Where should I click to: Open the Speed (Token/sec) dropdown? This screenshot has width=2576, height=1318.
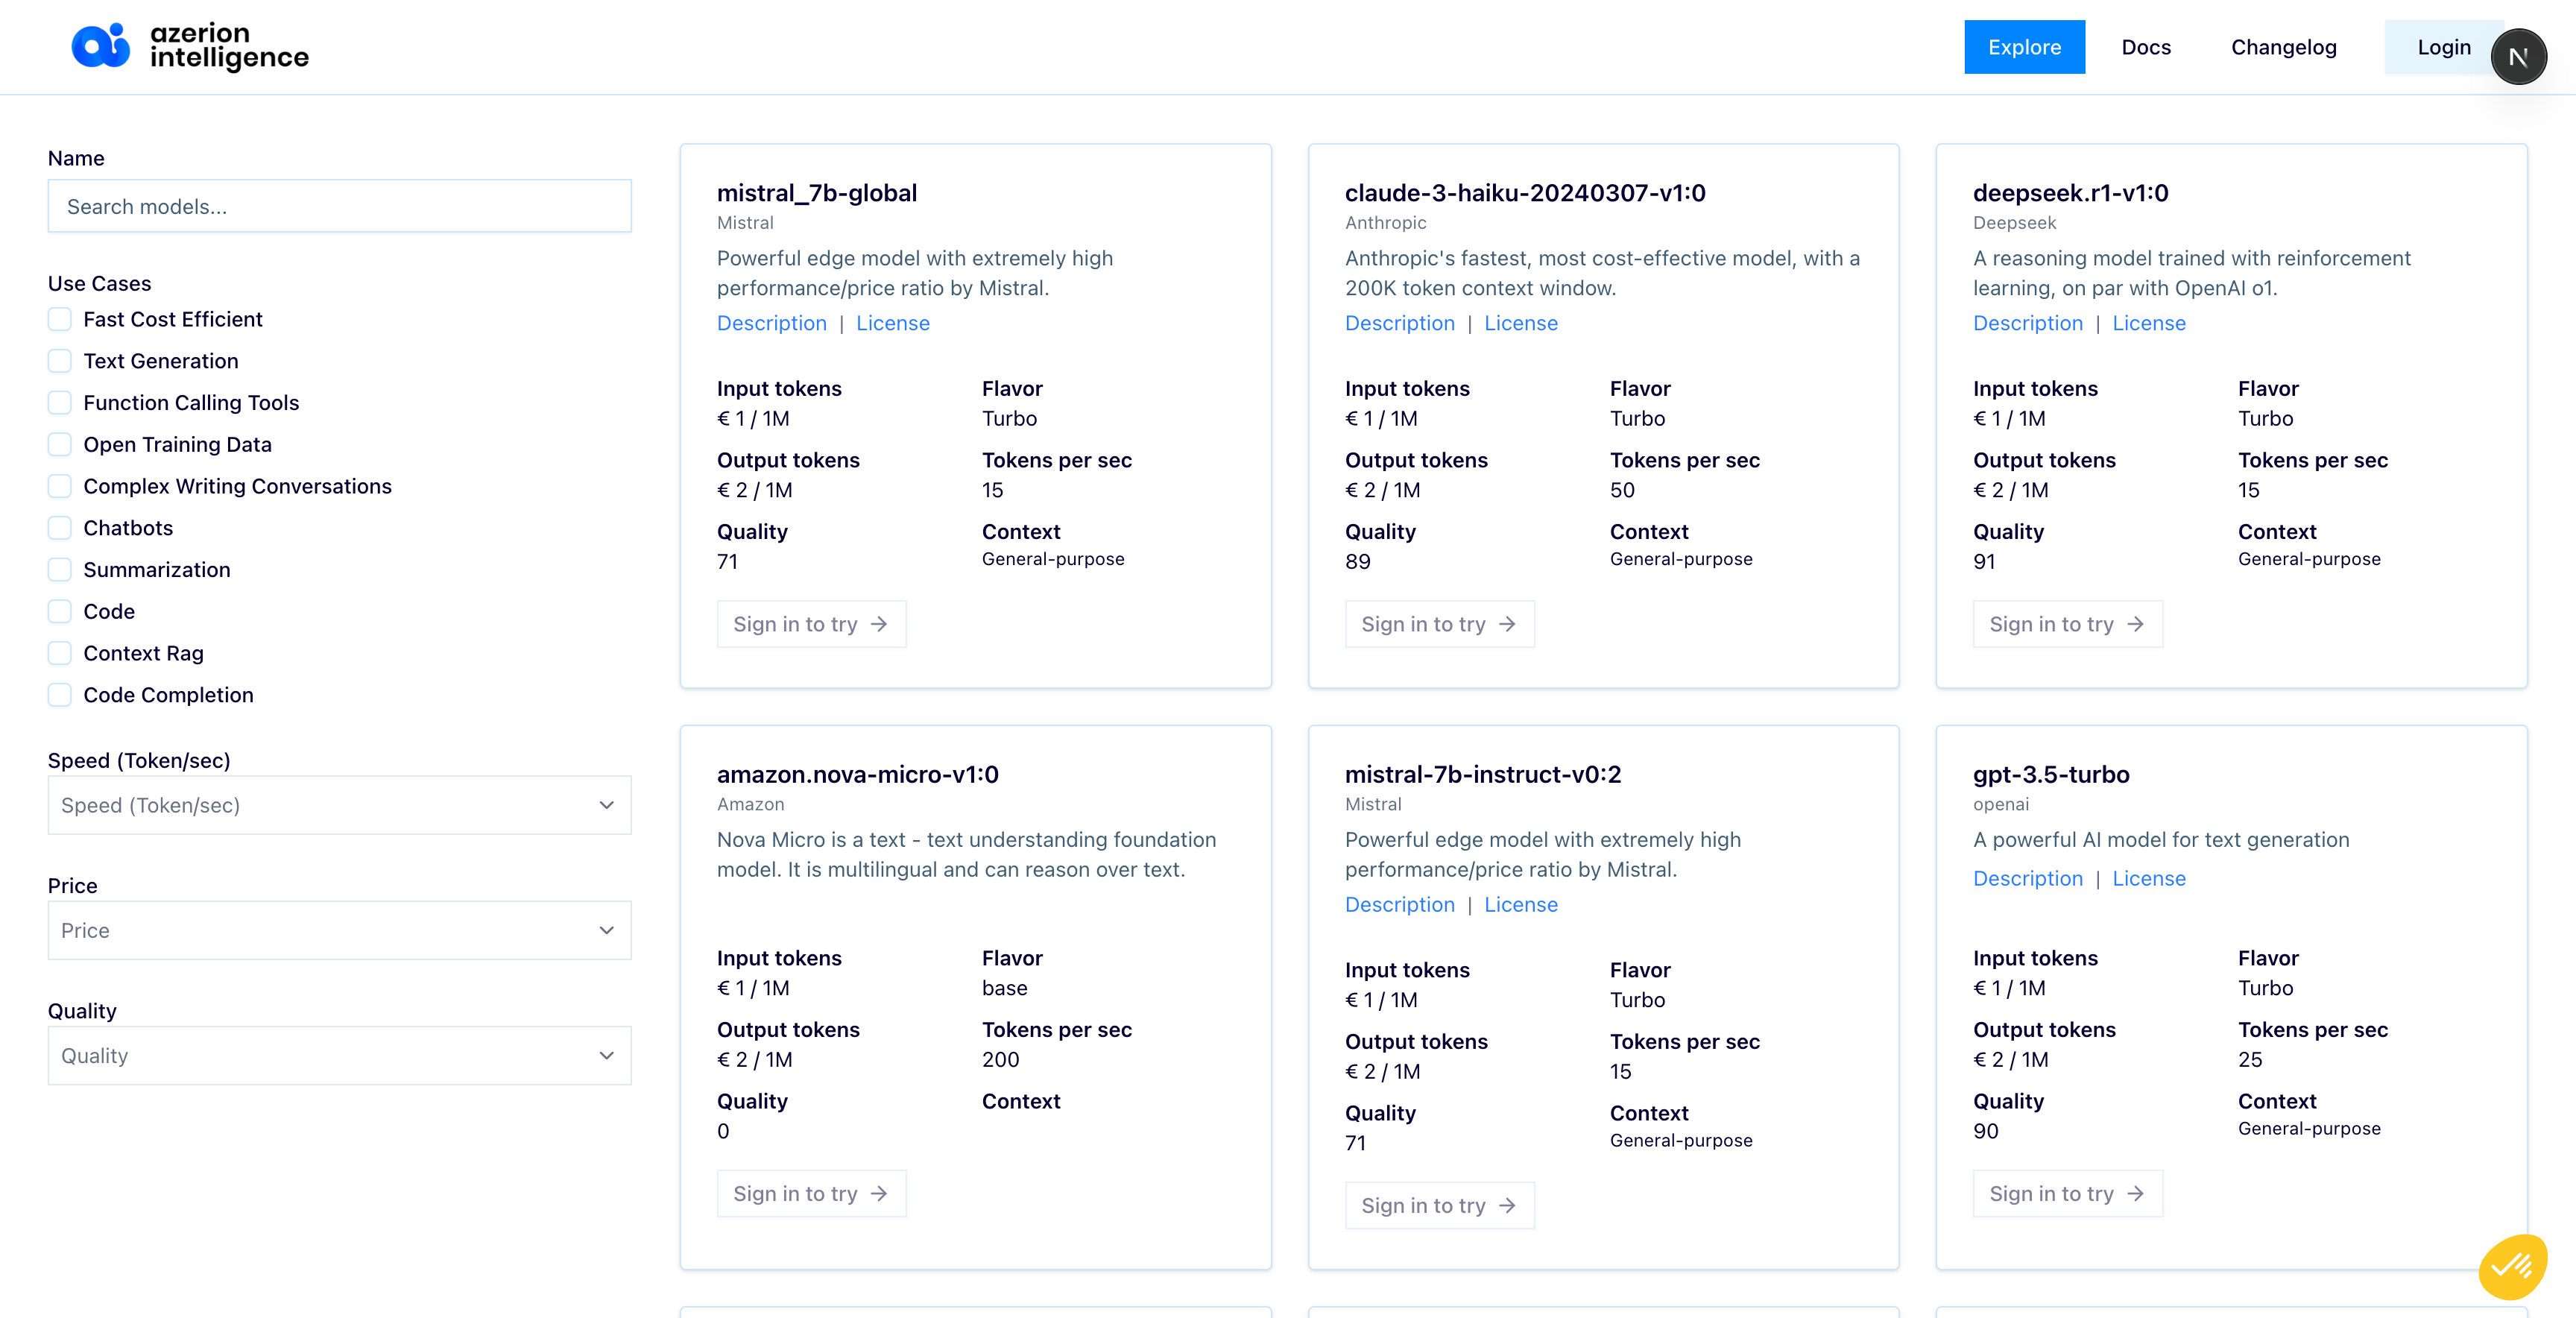[339, 805]
